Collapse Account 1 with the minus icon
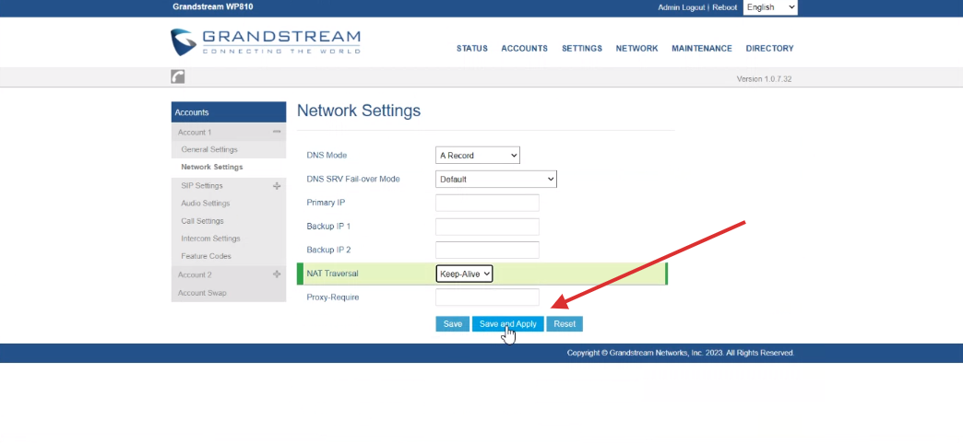 pyautogui.click(x=277, y=132)
